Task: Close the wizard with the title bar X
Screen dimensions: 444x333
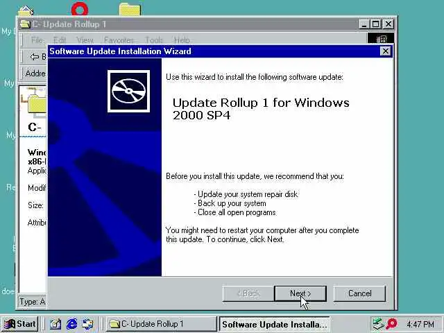Action: pyautogui.click(x=386, y=51)
